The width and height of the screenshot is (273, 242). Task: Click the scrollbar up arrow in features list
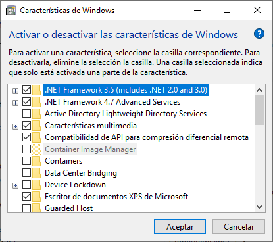click(260, 90)
